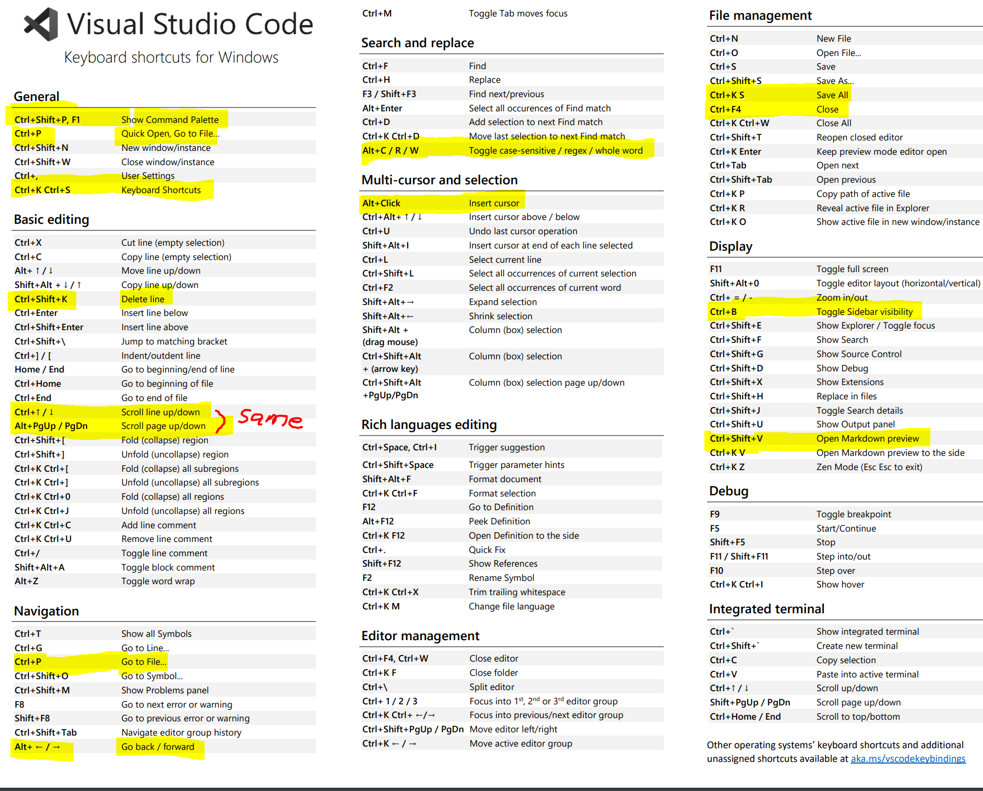Click 'Show all Symbols' description
The height and width of the screenshot is (791, 983).
click(156, 634)
